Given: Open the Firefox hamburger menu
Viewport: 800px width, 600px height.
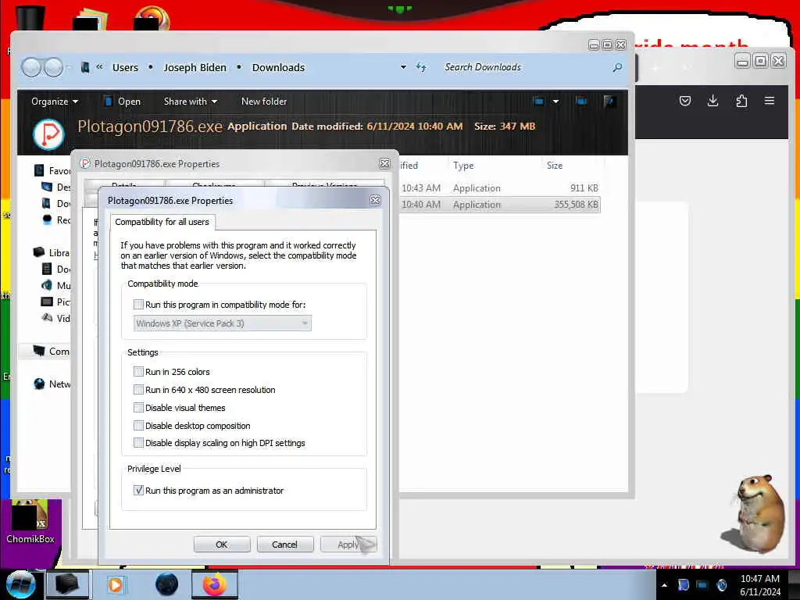Looking at the screenshot, I should [770, 101].
